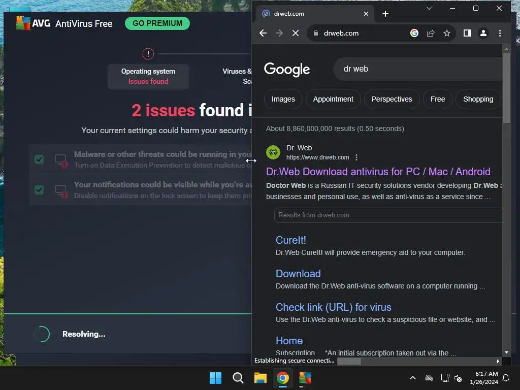Click the vertical scrollbar thumb in Chrome
Screen dimensions: 520x390
click(x=506, y=88)
